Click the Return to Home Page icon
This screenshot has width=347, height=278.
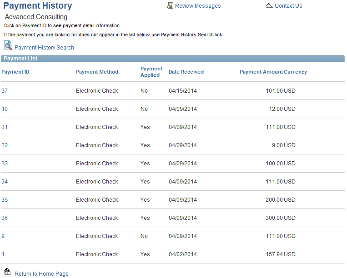click(x=7, y=272)
